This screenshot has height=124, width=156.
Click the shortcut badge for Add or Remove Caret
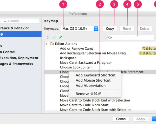pos(149,49)
